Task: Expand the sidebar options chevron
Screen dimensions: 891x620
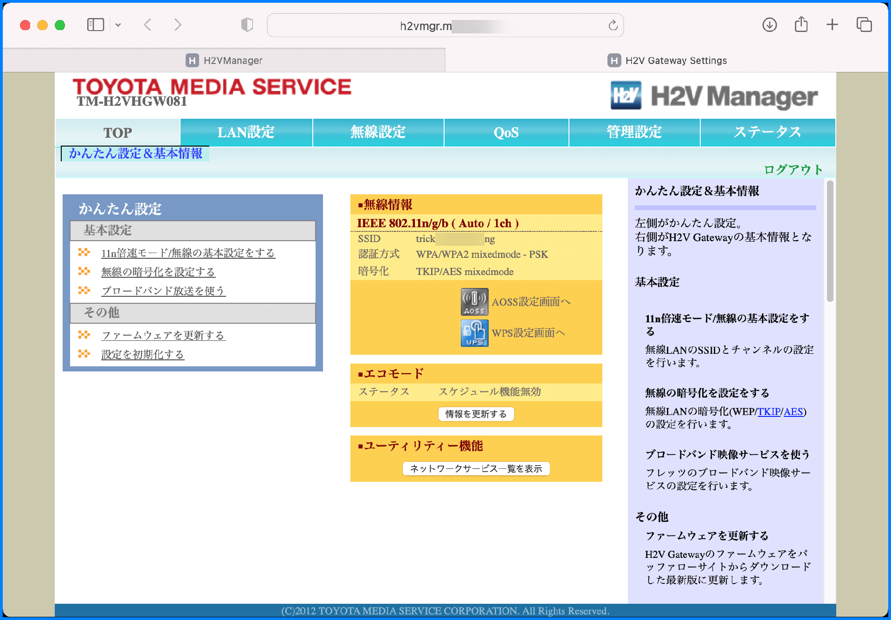Action: point(118,25)
